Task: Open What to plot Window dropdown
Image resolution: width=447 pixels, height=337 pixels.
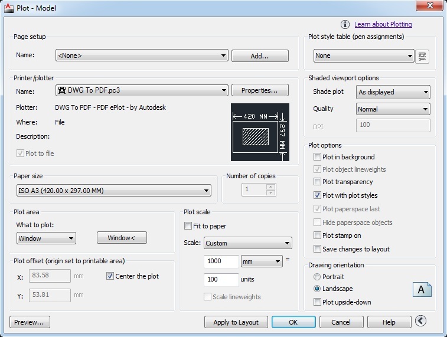Action: tap(46, 238)
